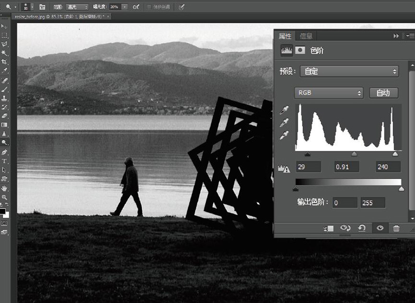
Task: Switch to the 信息 tab
Action: click(x=306, y=36)
